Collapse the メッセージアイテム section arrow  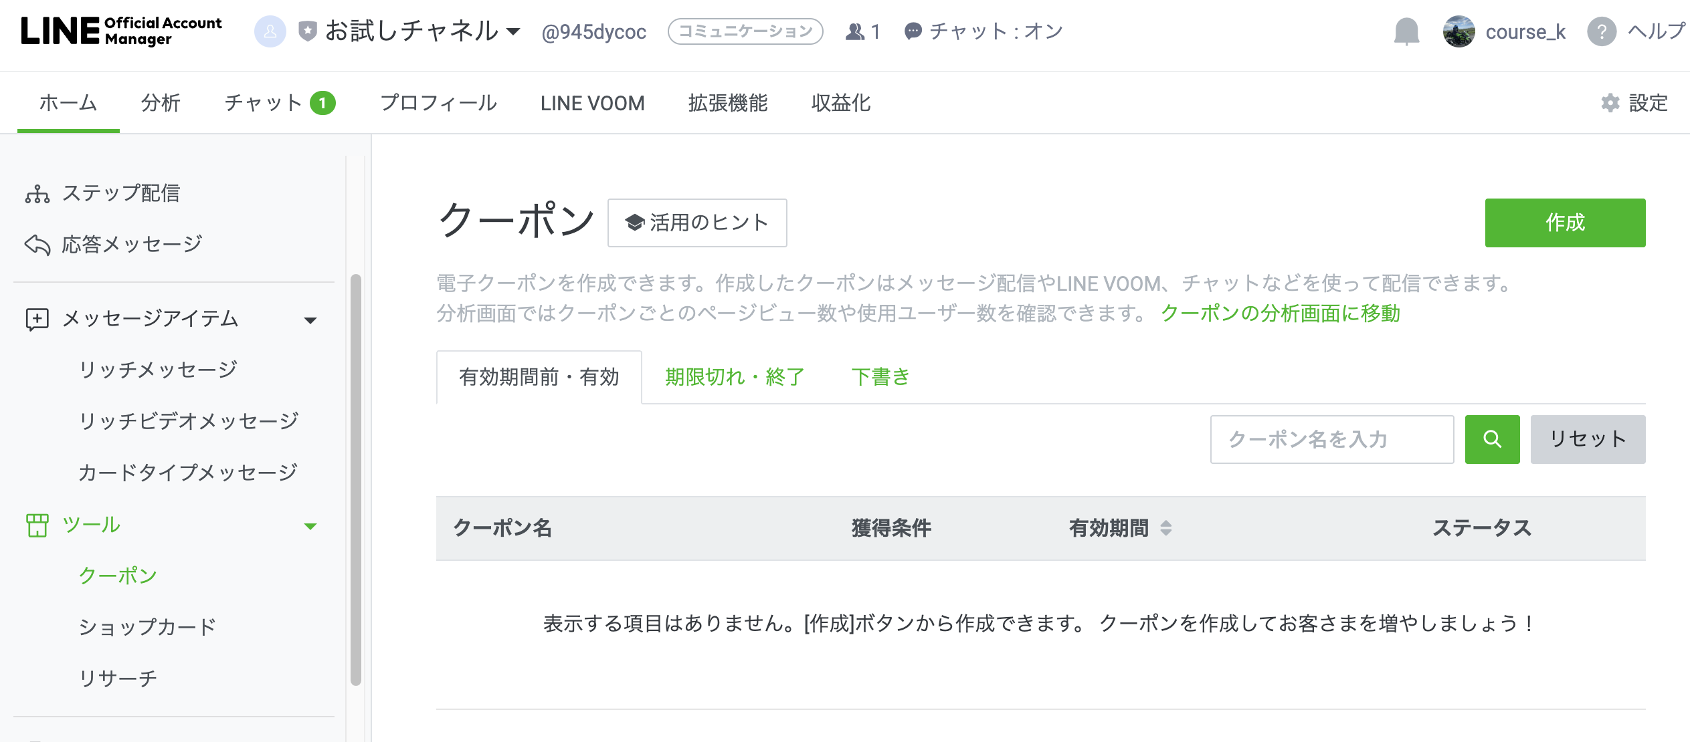[310, 320]
